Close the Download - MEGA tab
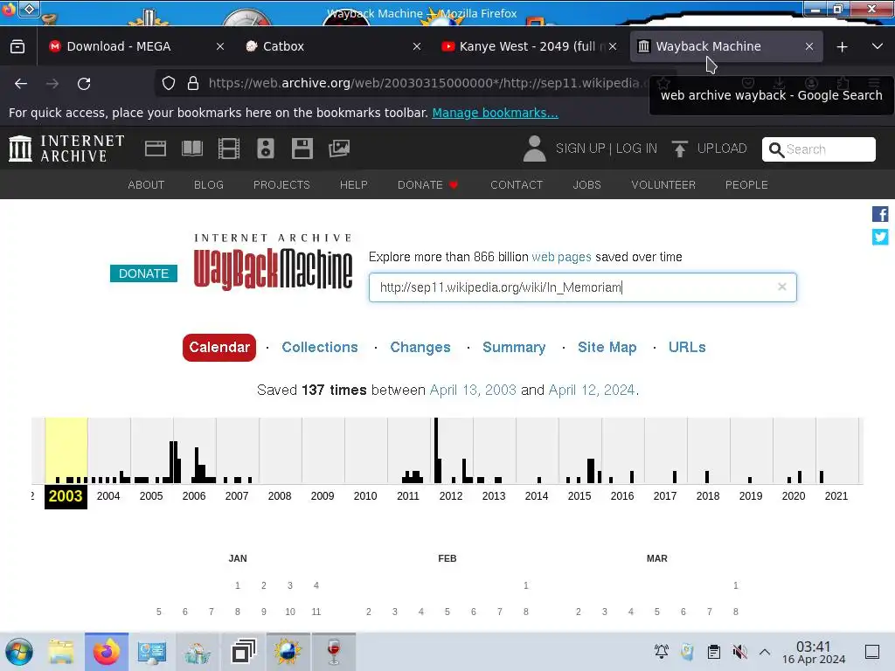The height and width of the screenshot is (671, 895). click(220, 47)
